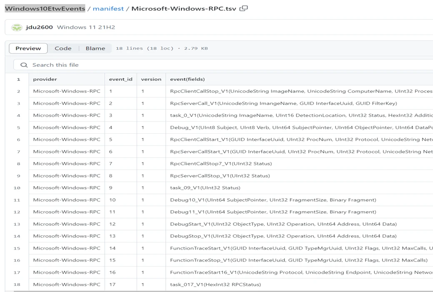Select the DebugStart_V1 event cell
Image resolution: width=433 pixels, height=292 pixels.
click(x=283, y=224)
